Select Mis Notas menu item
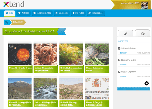 point(78,13)
